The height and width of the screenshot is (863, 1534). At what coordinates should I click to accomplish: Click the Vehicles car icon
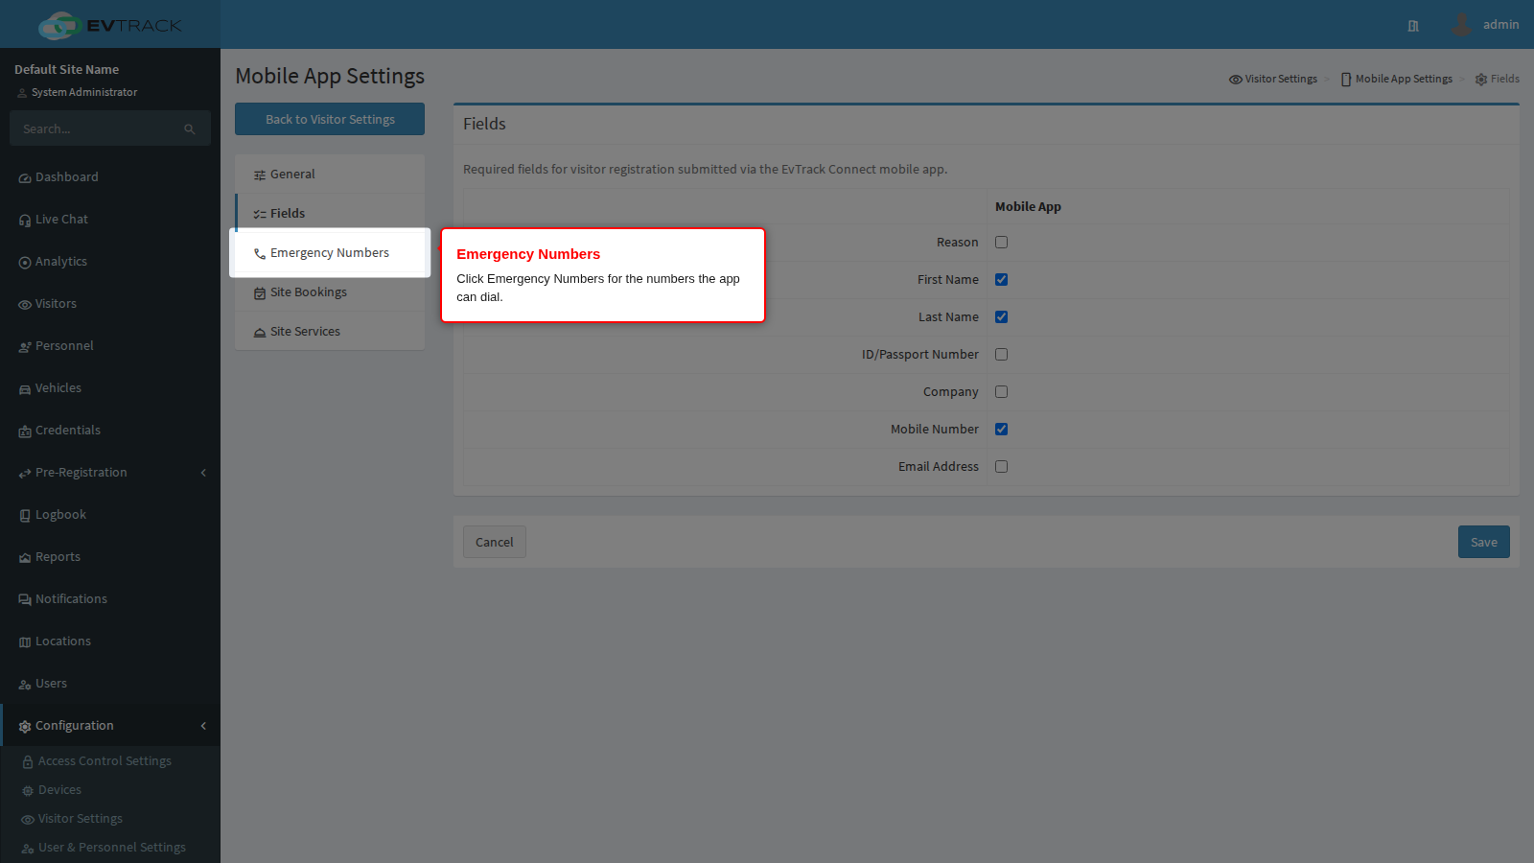[25, 389]
